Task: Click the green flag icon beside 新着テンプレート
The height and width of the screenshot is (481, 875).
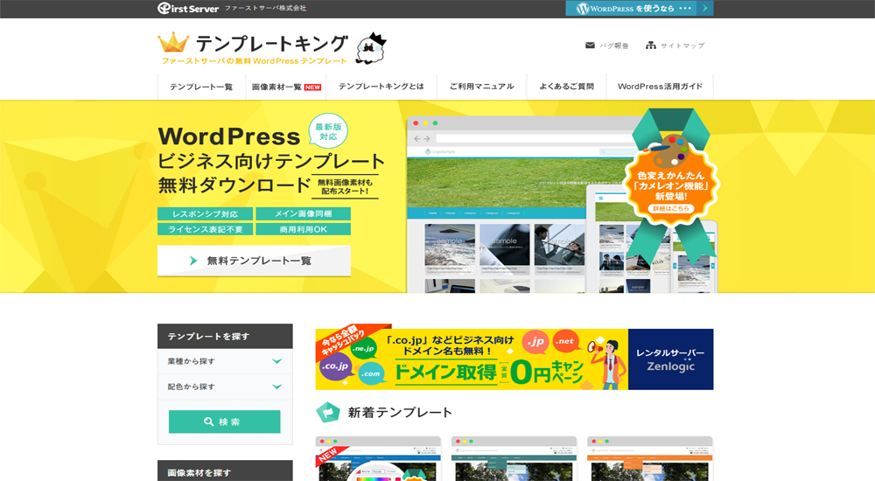Action: pos(327,413)
